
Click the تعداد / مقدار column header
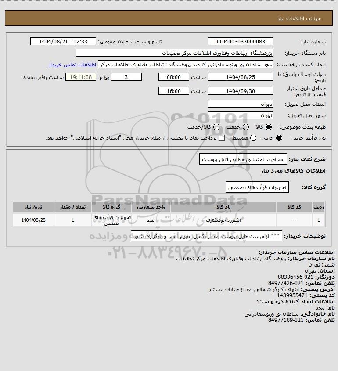tap(72, 207)
